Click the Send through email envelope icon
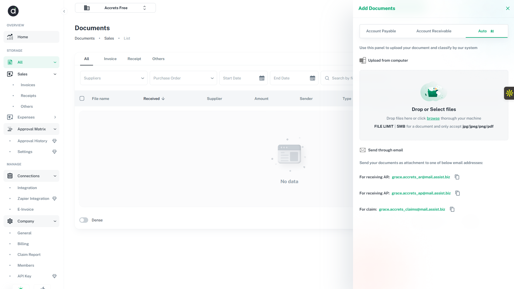This screenshot has height=289, width=514. [363, 150]
